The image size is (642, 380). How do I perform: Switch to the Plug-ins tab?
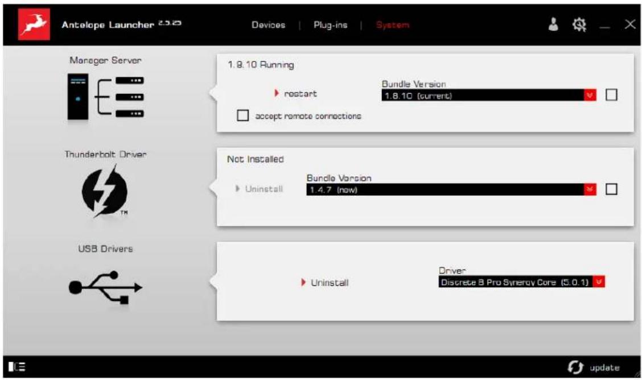(x=331, y=25)
